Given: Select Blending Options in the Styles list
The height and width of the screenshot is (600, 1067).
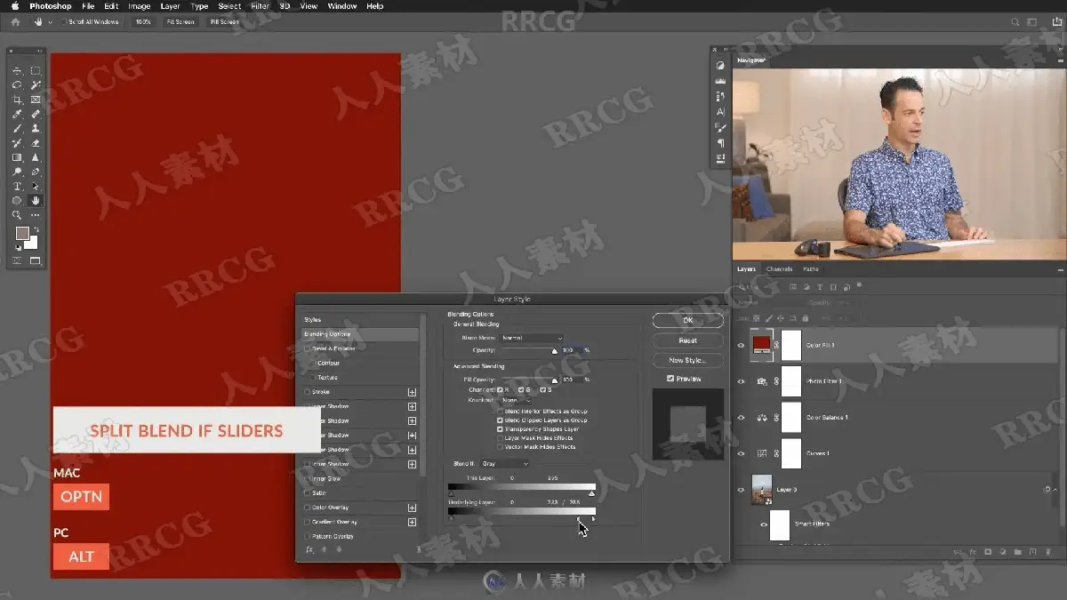Looking at the screenshot, I should [x=360, y=334].
